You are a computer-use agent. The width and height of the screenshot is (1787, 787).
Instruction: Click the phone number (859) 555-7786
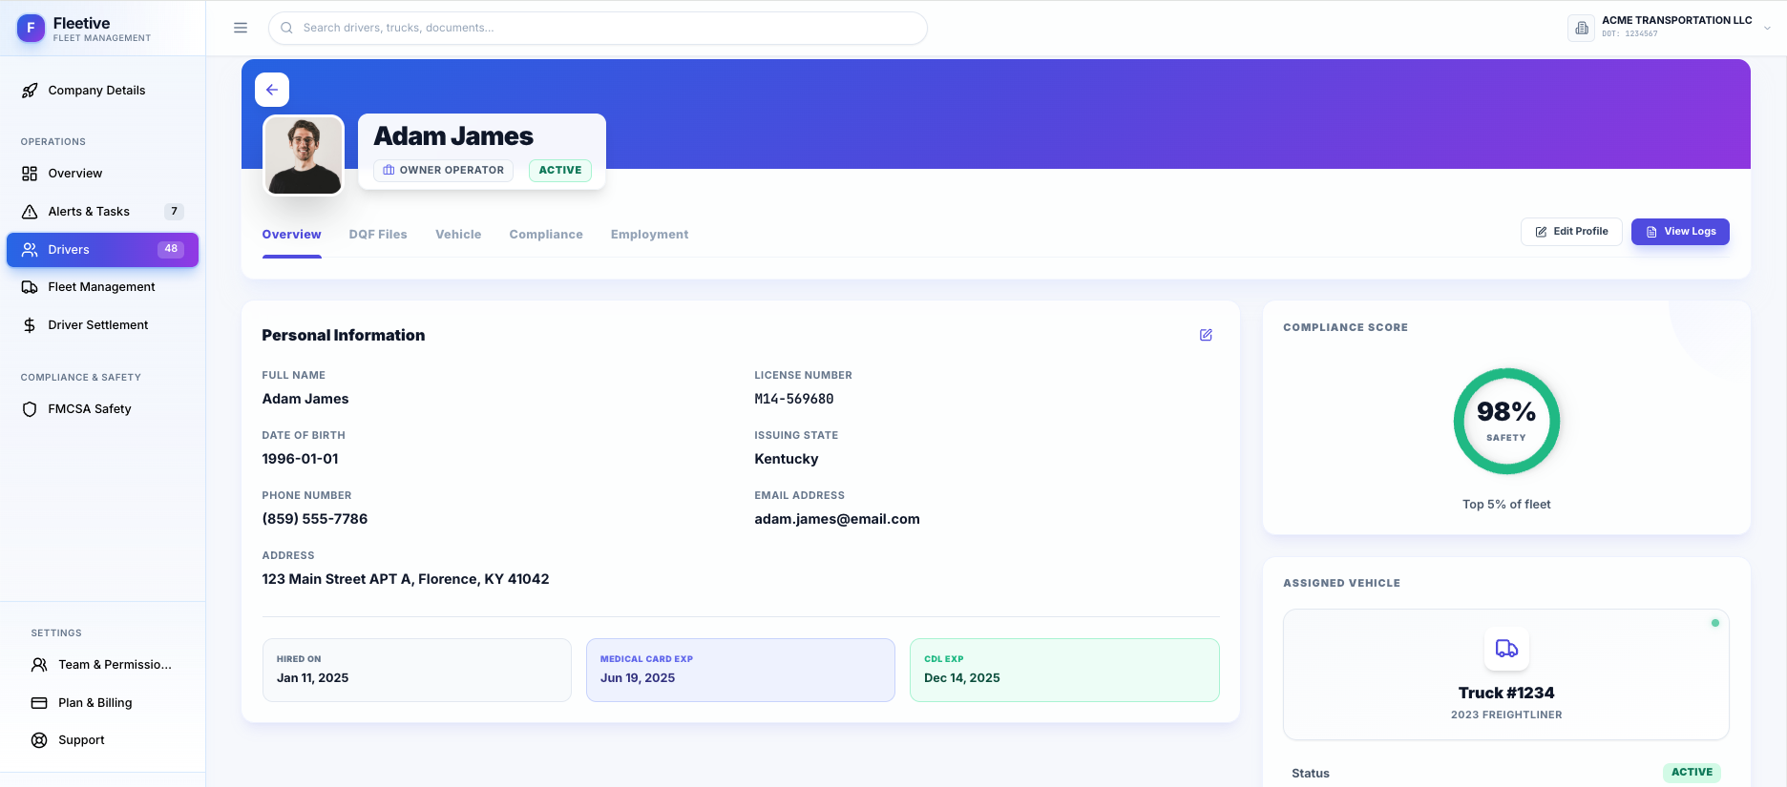(315, 519)
